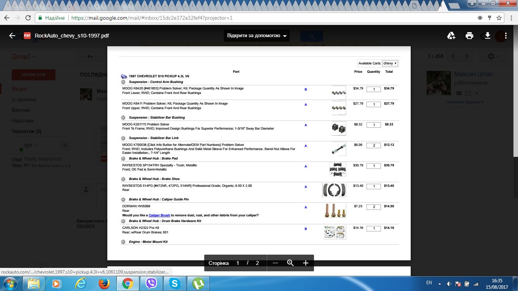Click RAYBESTOS 514PG brake shoe thumbnail
This screenshot has width=518, height=291.
point(334,190)
